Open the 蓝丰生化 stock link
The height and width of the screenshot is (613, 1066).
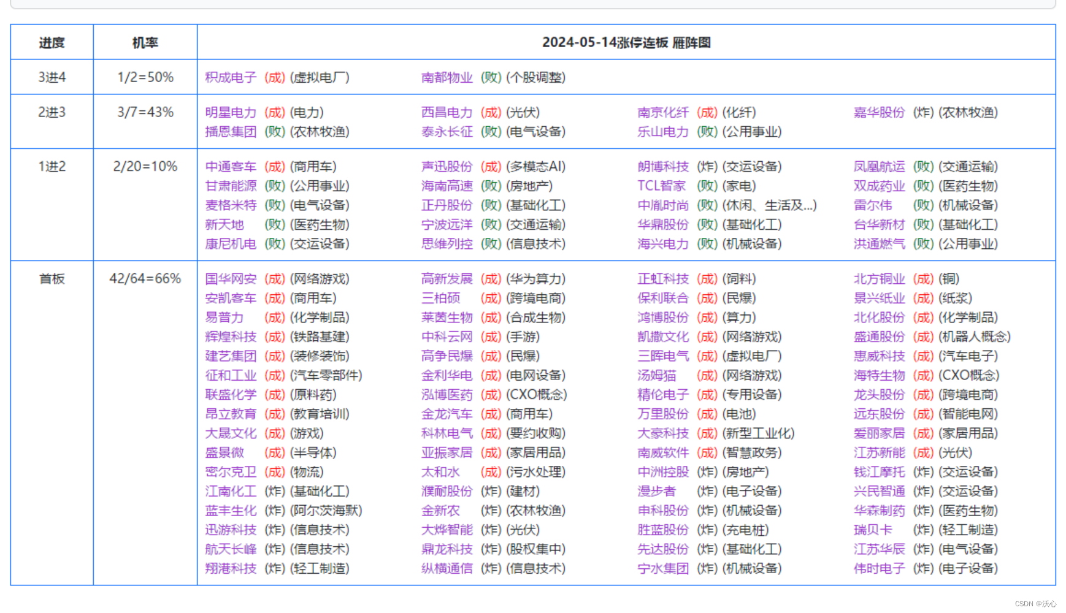(231, 511)
